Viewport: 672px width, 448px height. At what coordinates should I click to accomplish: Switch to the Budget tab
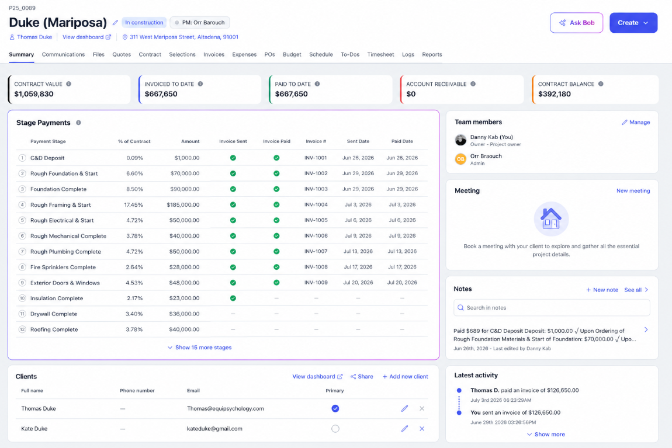292,54
